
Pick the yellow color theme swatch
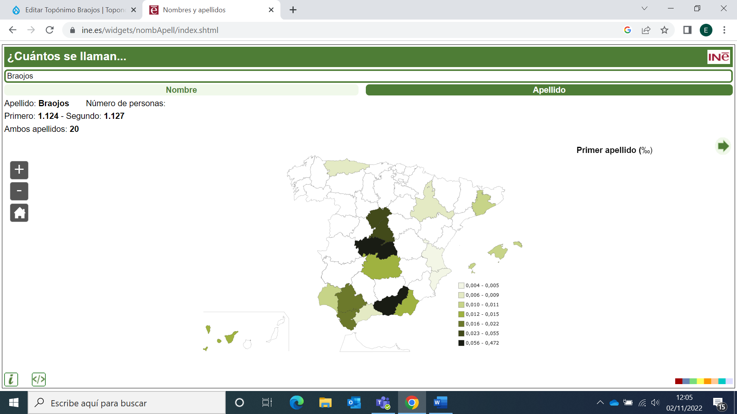[701, 381]
